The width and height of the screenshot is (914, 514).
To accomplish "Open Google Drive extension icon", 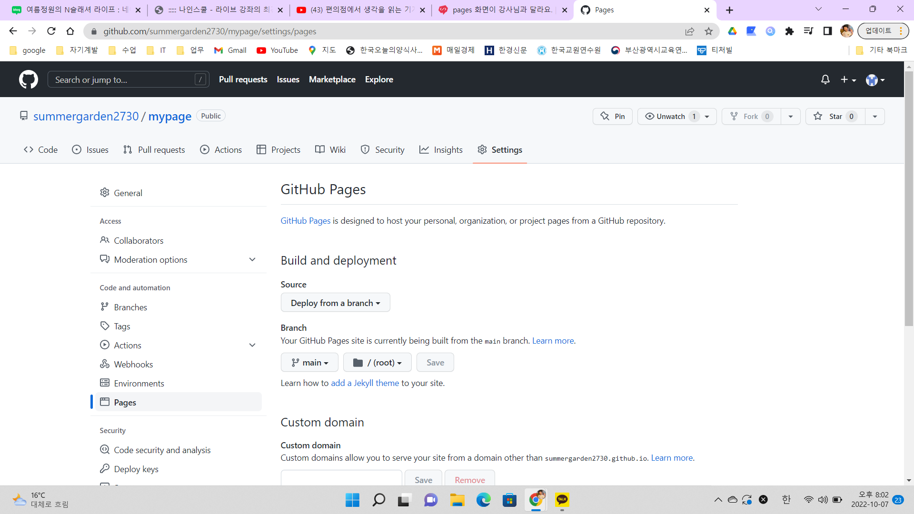I will tap(732, 31).
